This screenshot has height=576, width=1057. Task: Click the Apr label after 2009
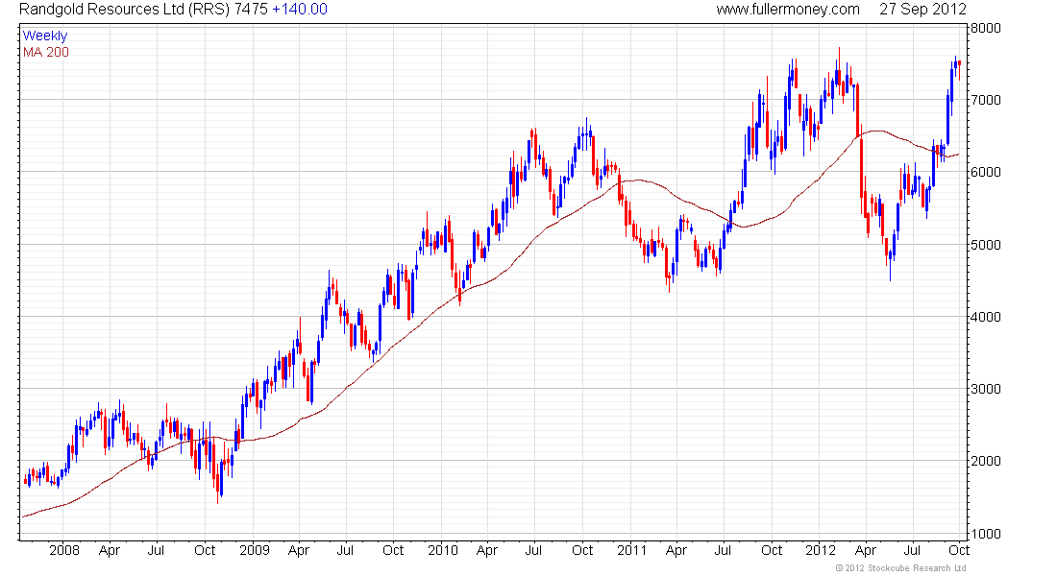(x=299, y=550)
